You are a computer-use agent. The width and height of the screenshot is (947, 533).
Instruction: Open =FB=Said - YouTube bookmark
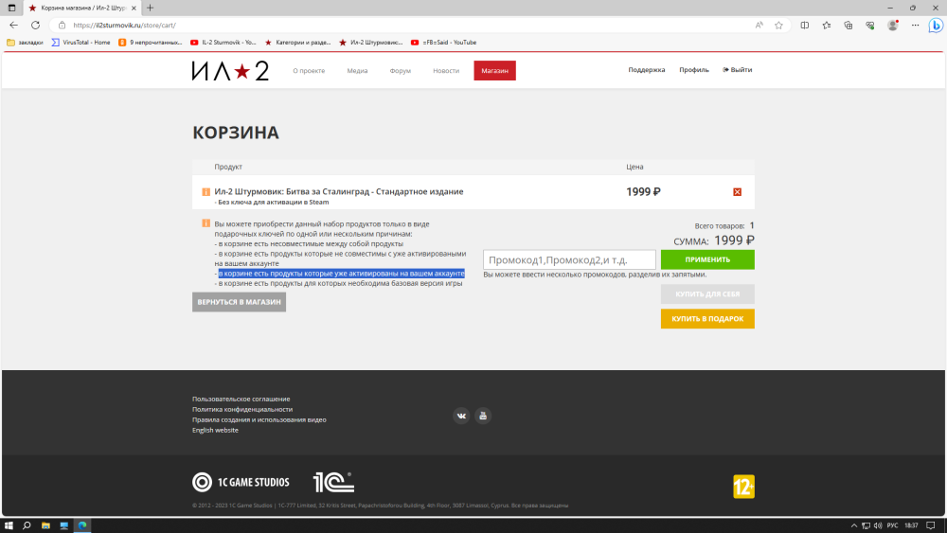click(x=443, y=43)
